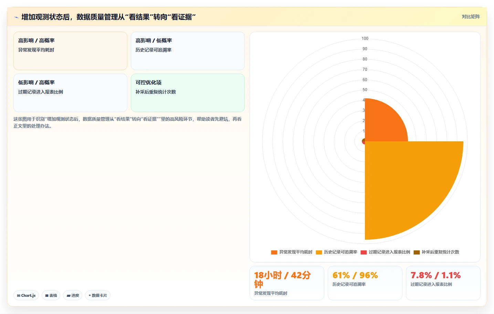Click the small blue icon before the title
Screen dimensions: 494x314
click(16, 17)
